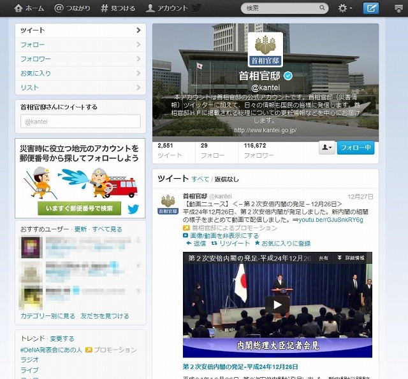Select フォロー in the profile side menu
This screenshot has width=408, height=379.
80,45
